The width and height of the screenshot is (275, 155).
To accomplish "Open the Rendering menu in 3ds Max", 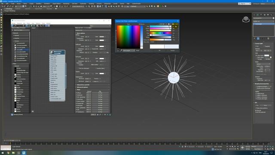I will [x=66, y=3].
